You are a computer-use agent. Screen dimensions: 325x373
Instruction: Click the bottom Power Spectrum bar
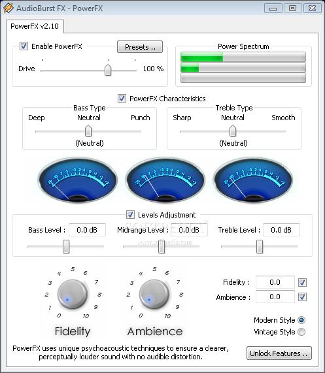coord(243,78)
